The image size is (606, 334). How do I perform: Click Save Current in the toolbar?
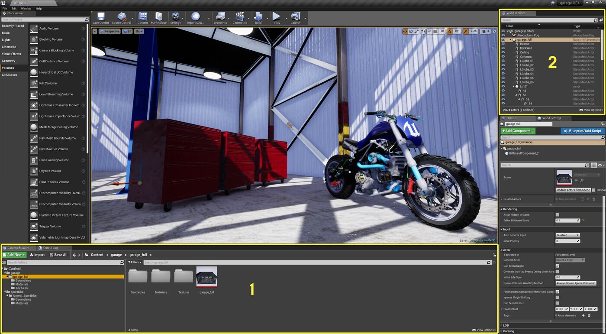100,17
